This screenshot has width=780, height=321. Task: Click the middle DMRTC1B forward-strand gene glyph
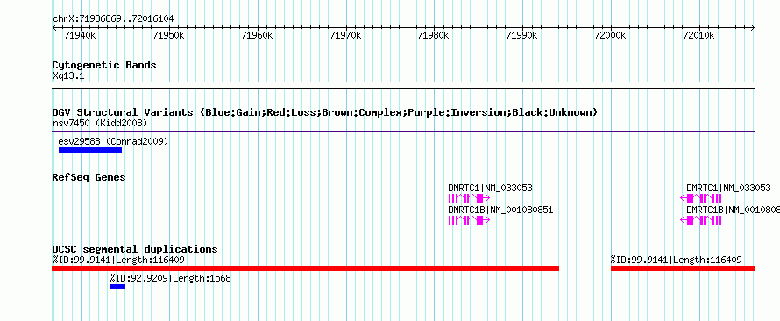[x=469, y=220]
